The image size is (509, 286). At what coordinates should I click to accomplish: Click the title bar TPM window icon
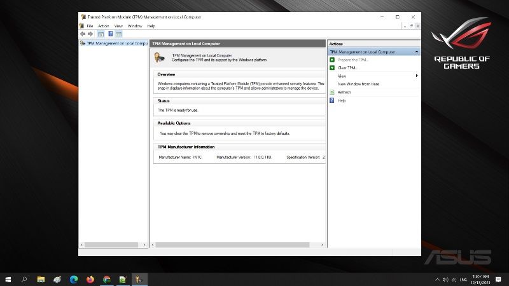[83, 17]
